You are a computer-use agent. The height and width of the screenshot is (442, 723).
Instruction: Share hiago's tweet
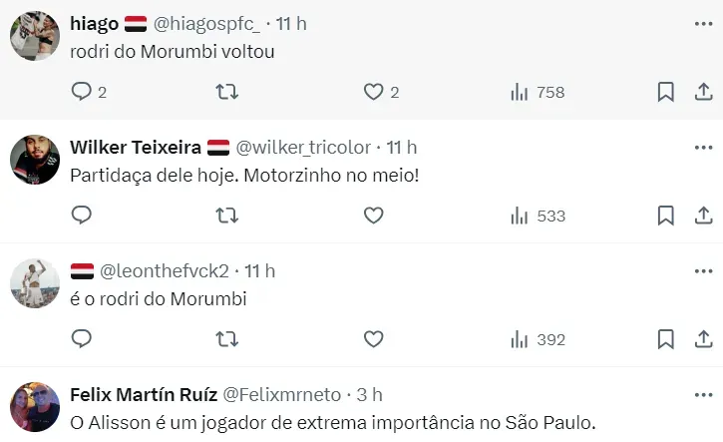coord(702,92)
